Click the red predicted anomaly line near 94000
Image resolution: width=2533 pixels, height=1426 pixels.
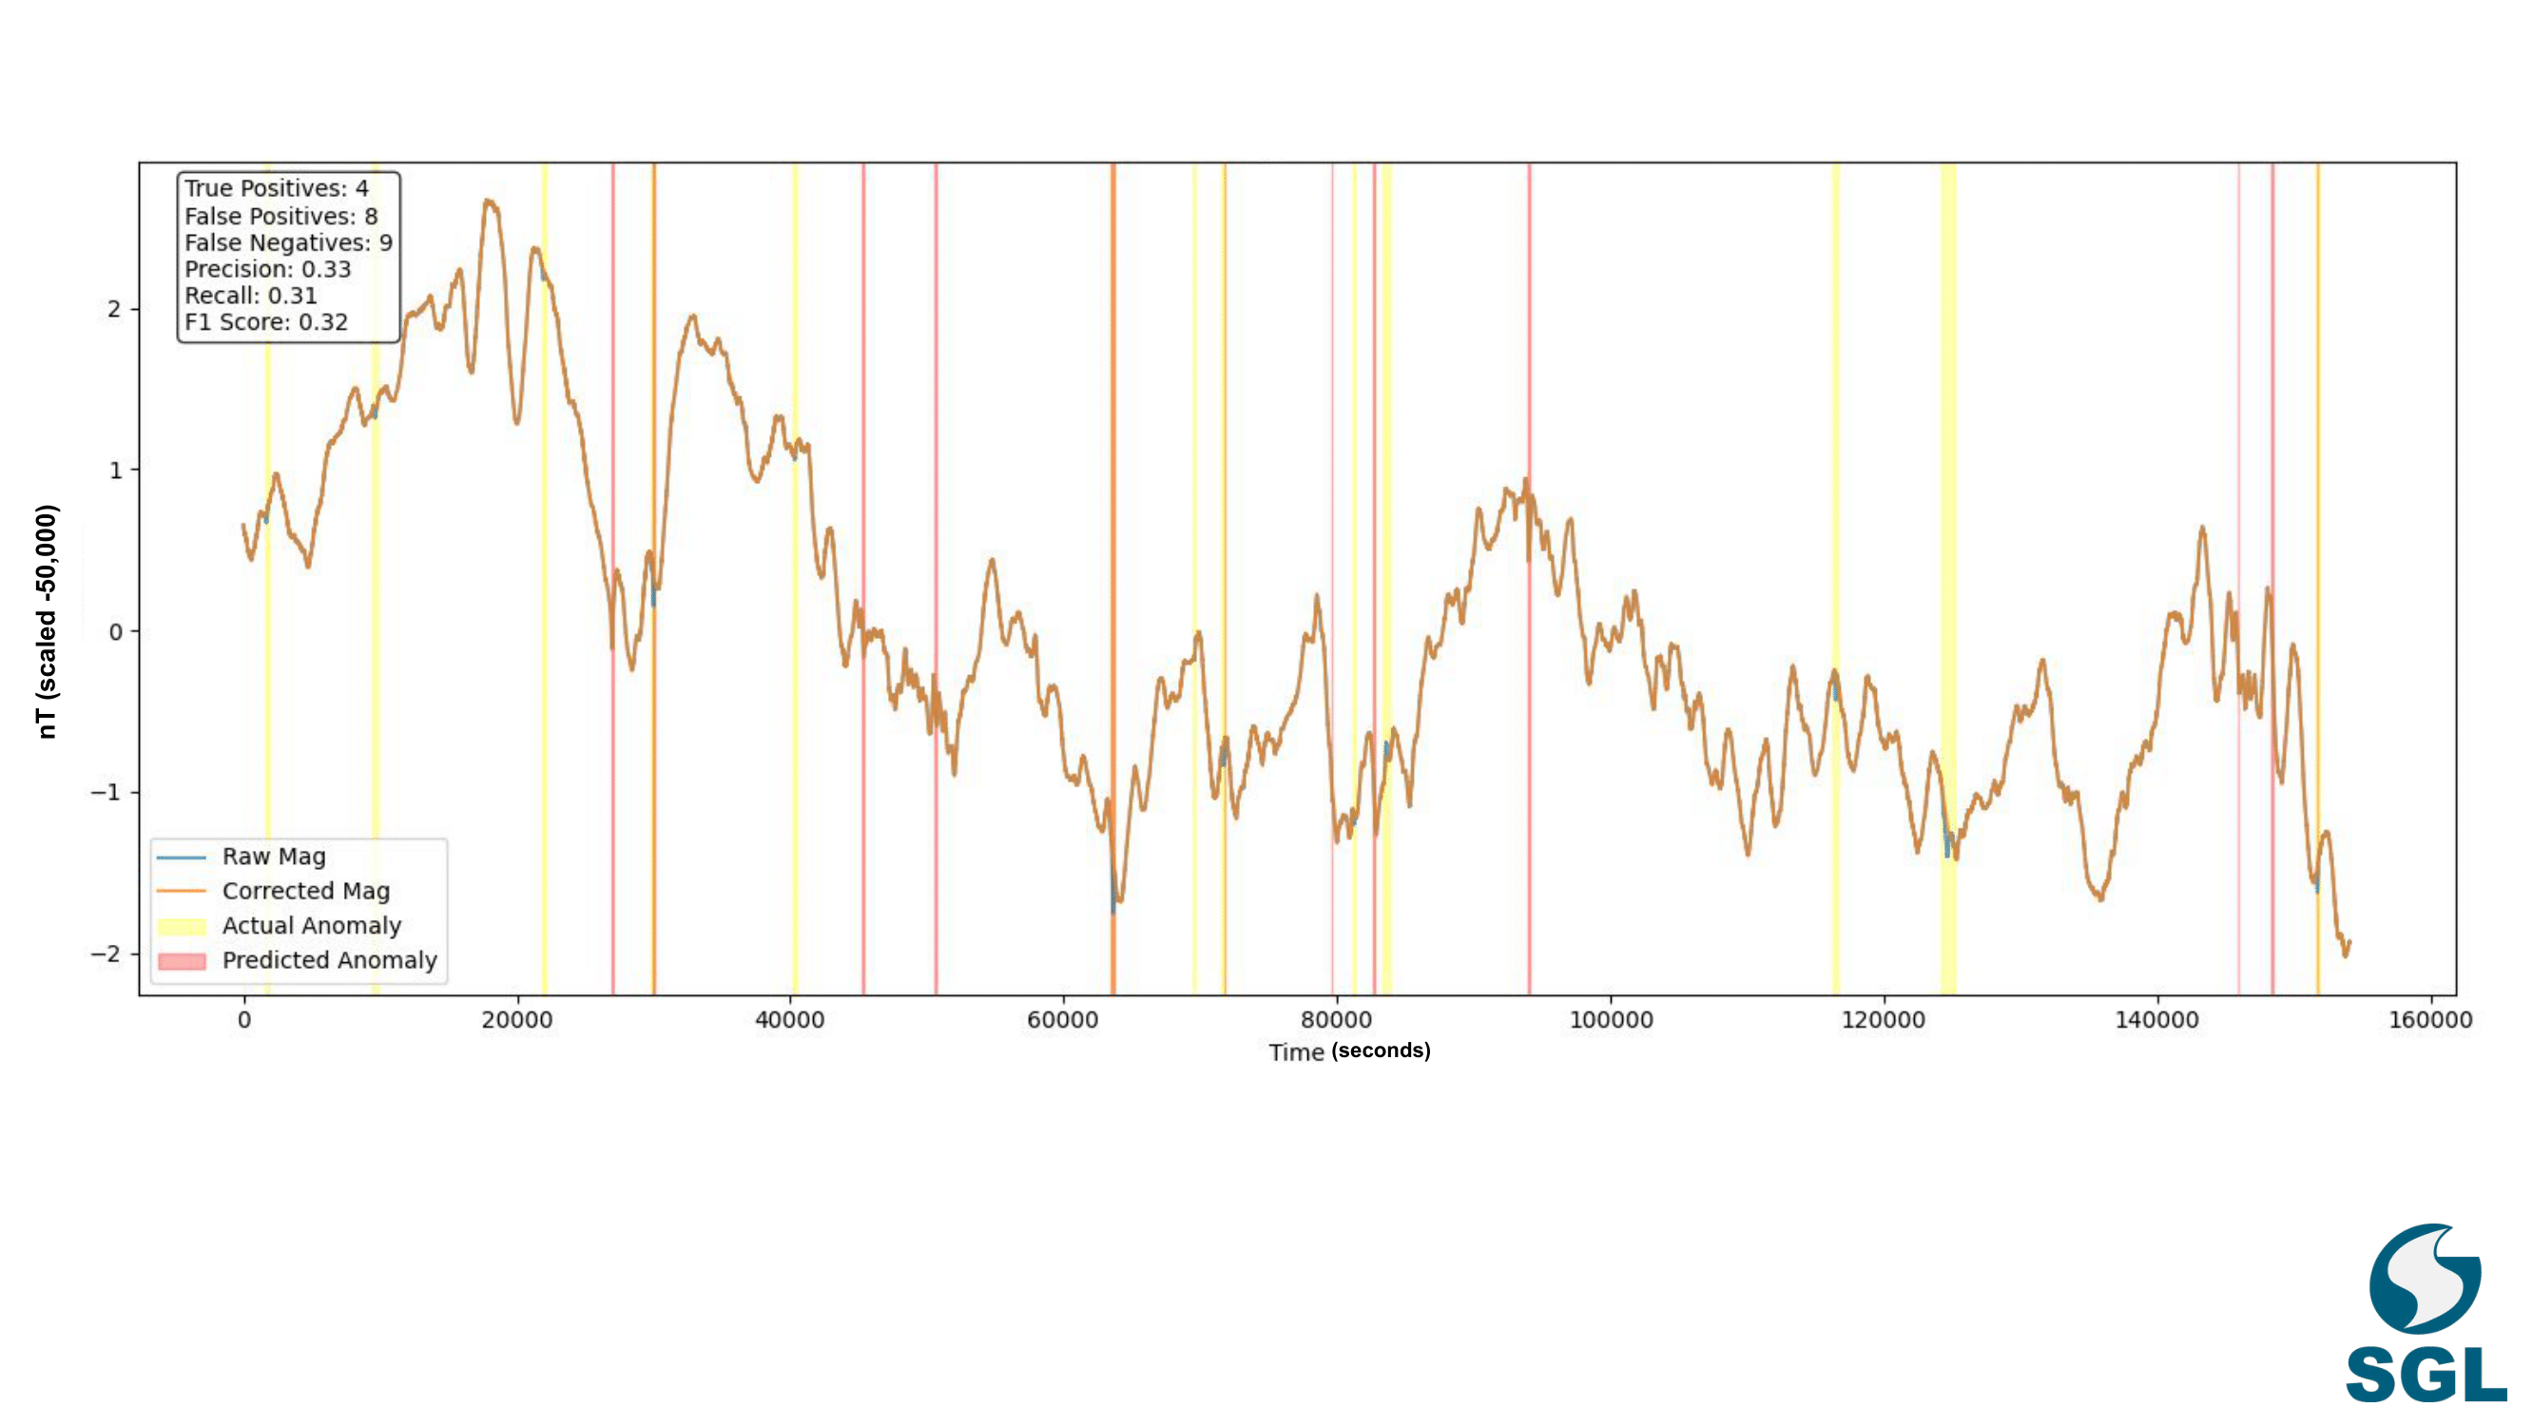[1529, 578]
